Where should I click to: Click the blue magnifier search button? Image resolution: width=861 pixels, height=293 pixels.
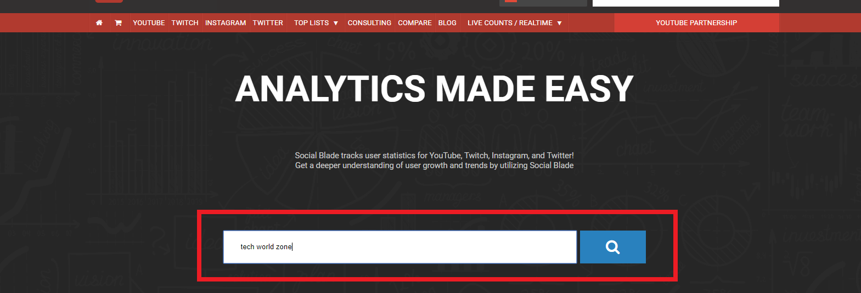coord(612,247)
